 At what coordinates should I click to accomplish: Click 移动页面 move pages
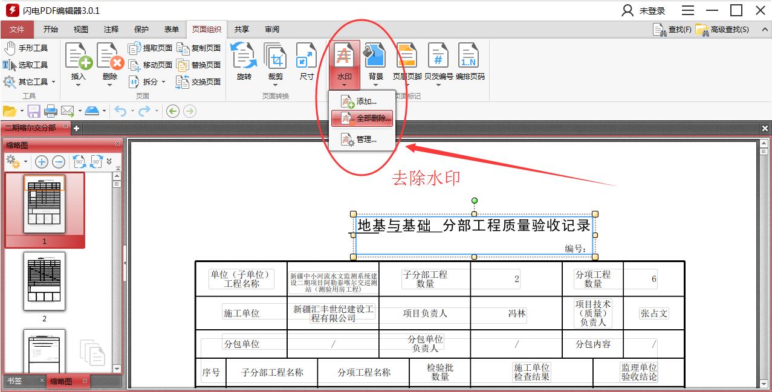point(151,65)
